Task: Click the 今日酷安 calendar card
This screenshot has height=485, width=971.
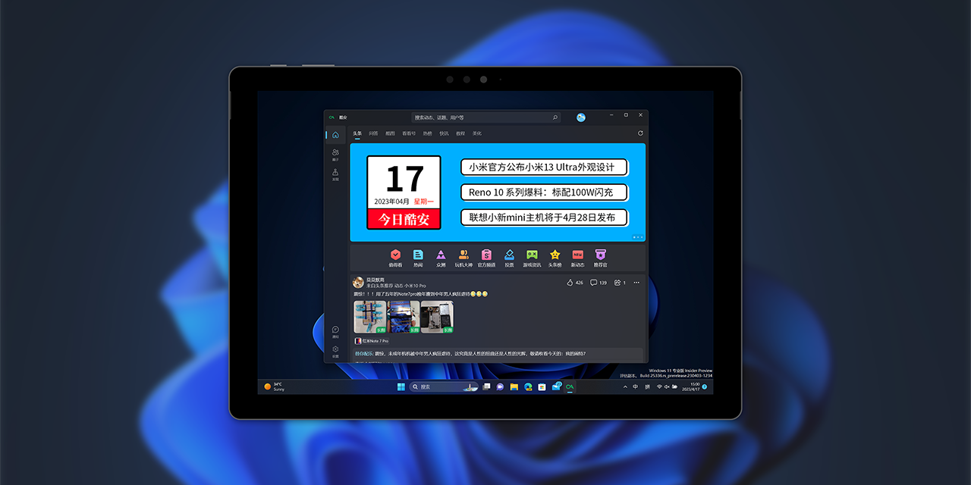Action: coord(404,192)
